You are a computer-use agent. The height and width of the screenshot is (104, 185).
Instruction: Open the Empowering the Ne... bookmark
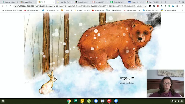click(50, 10)
